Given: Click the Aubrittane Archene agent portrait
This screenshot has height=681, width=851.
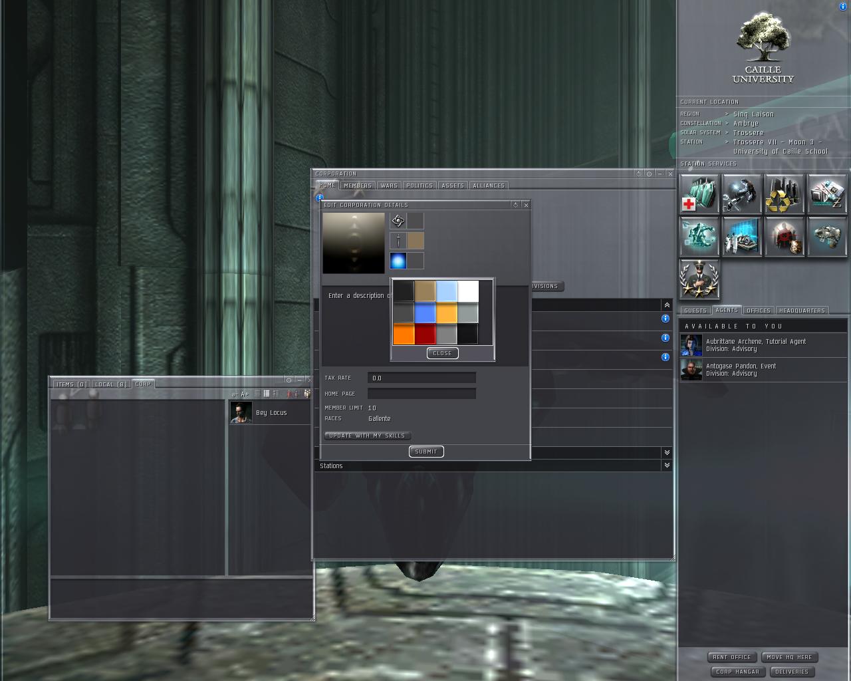Looking at the screenshot, I should pyautogui.click(x=691, y=345).
